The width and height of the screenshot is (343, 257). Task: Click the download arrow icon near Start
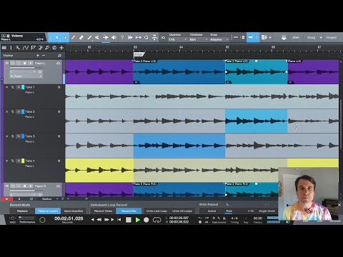click(284, 38)
